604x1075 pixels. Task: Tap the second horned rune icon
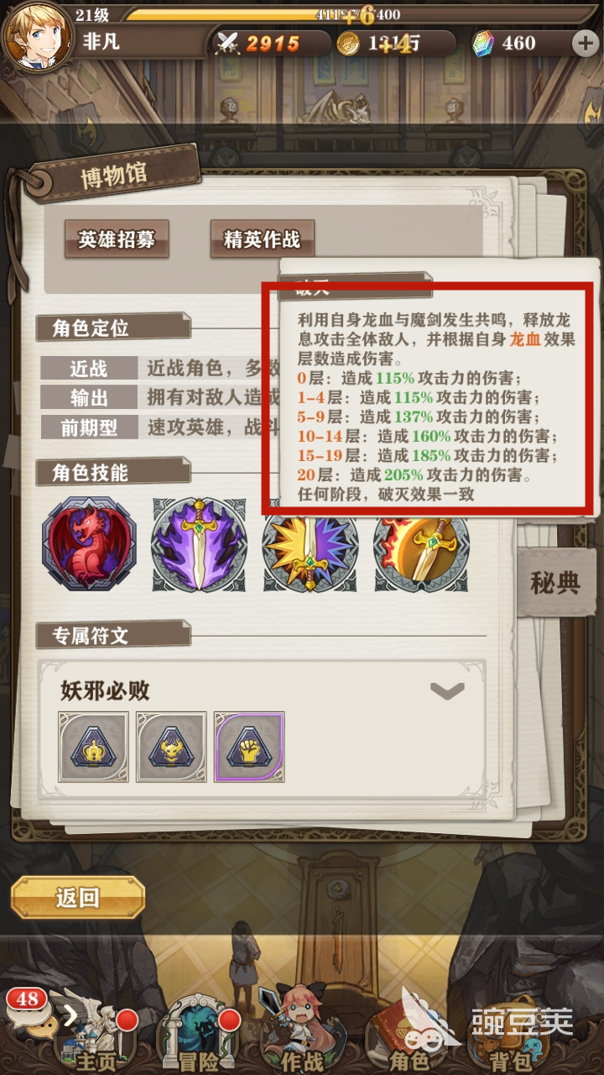(171, 747)
